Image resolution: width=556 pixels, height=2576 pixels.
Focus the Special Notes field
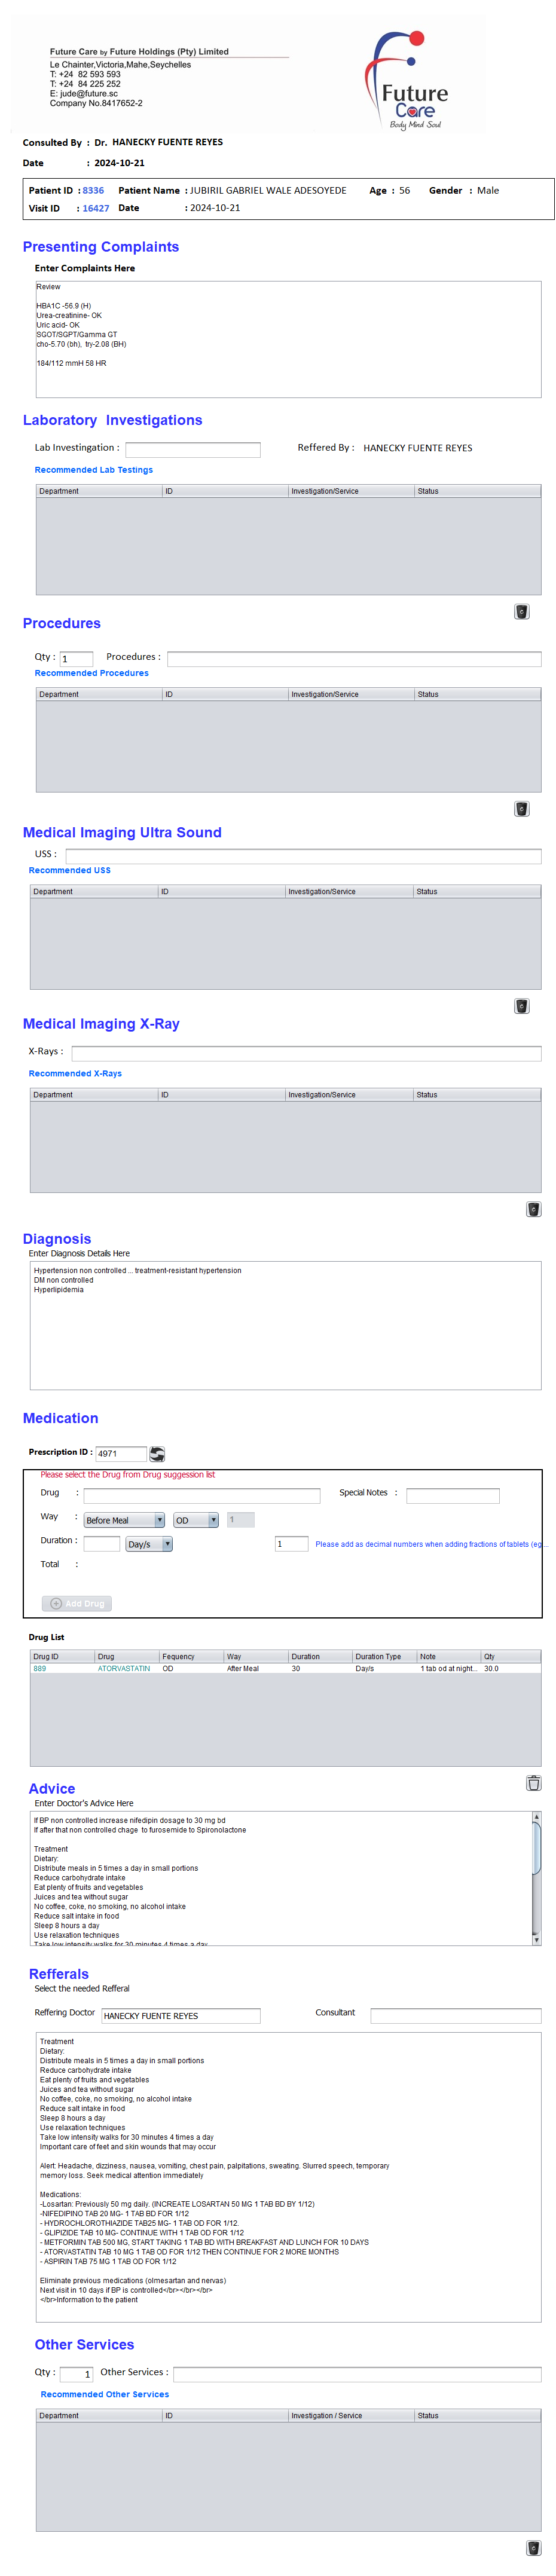point(452,1495)
